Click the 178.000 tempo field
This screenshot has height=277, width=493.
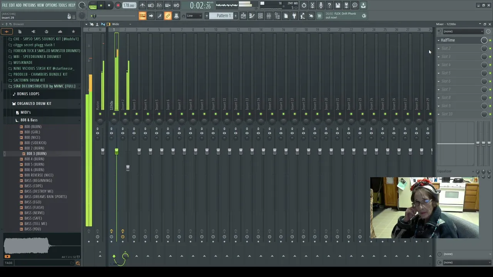tap(129, 5)
